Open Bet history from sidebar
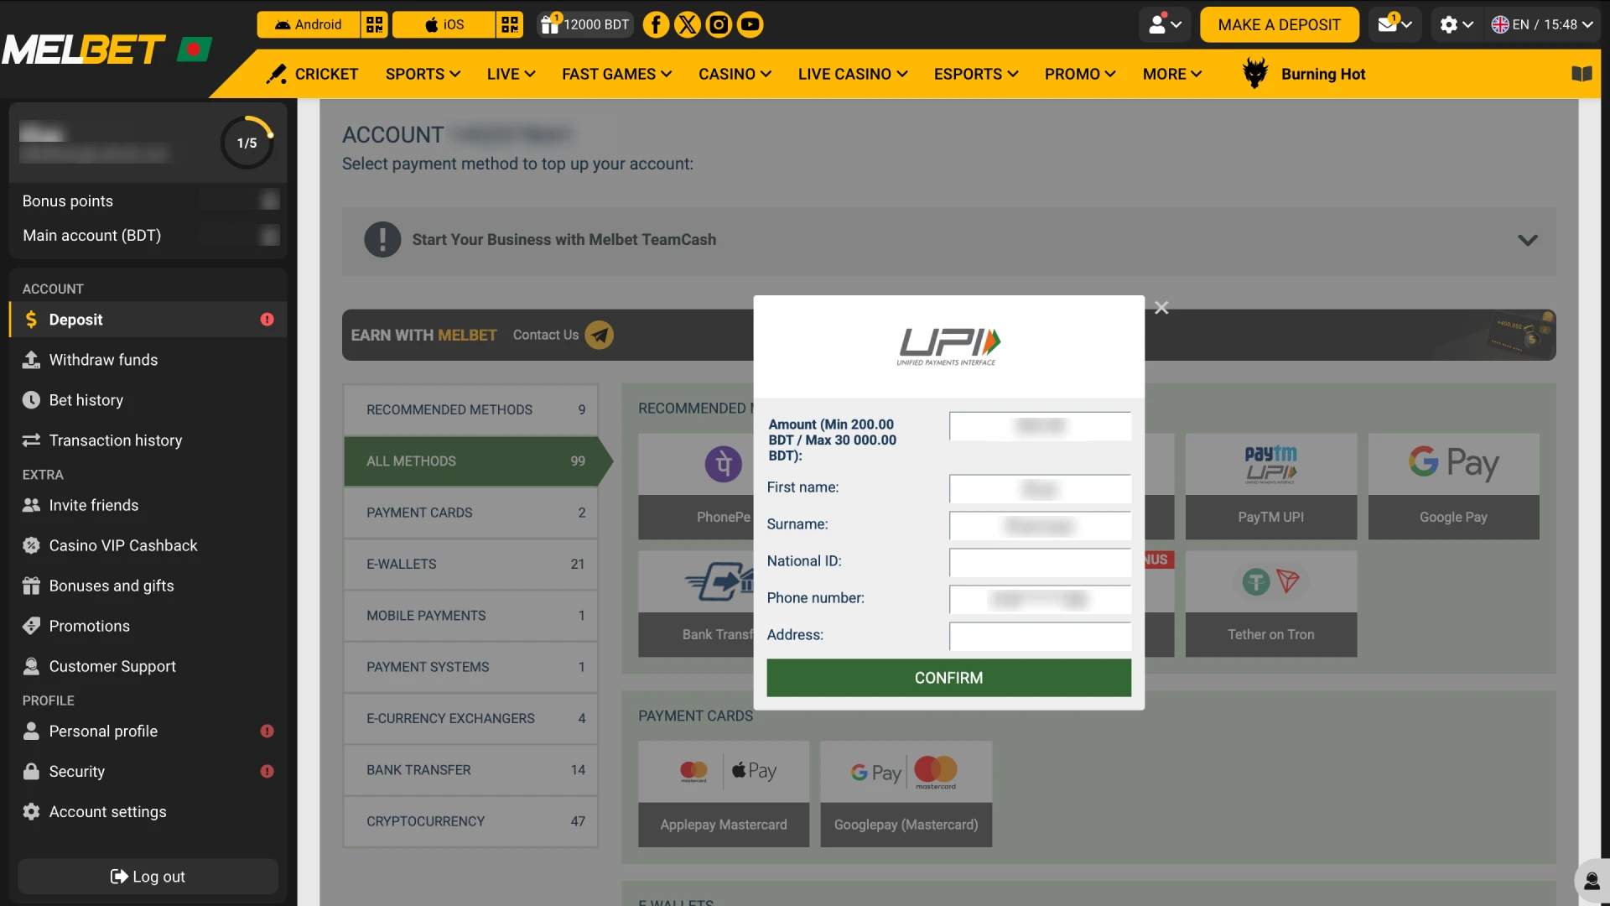The height and width of the screenshot is (906, 1610). (85, 400)
